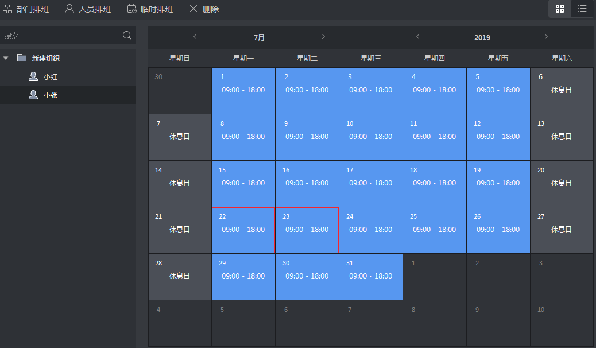Go to next month after 7月

point(323,37)
